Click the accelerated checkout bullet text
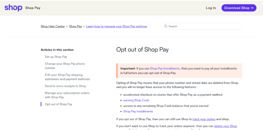This screenshot has height=130, width=263. click(173, 95)
